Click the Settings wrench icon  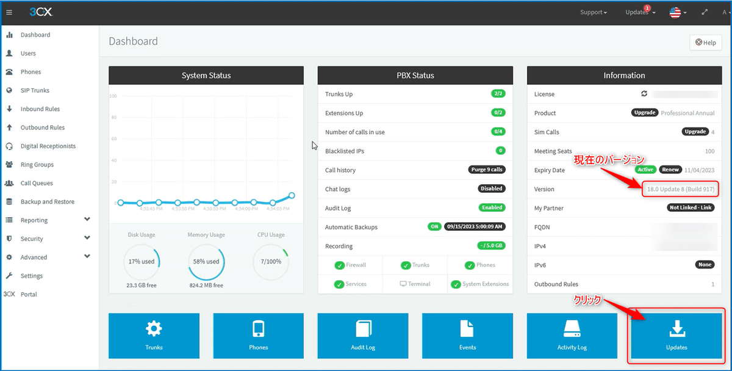[x=9, y=276]
